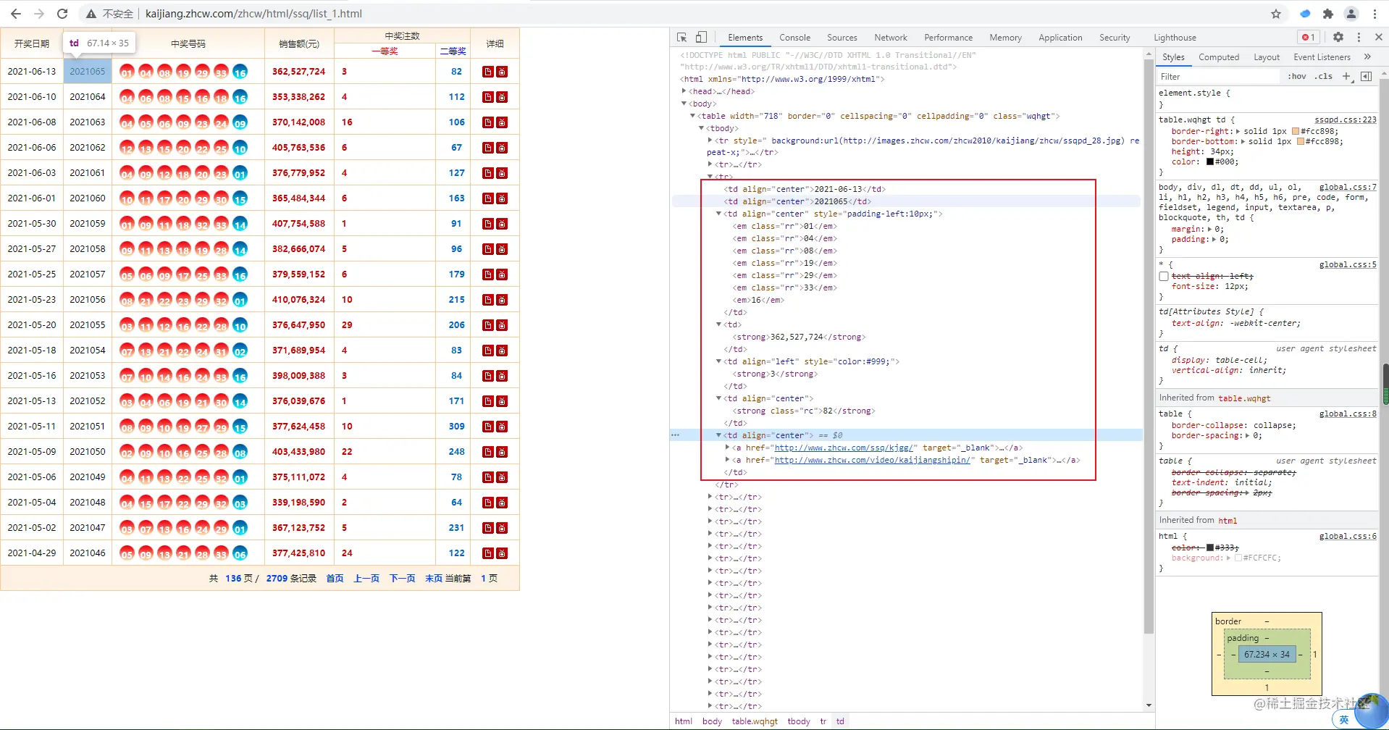Switch to the Sources tab

click(x=842, y=38)
